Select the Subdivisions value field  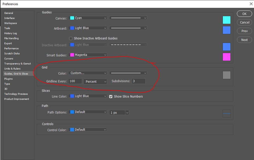138,81
